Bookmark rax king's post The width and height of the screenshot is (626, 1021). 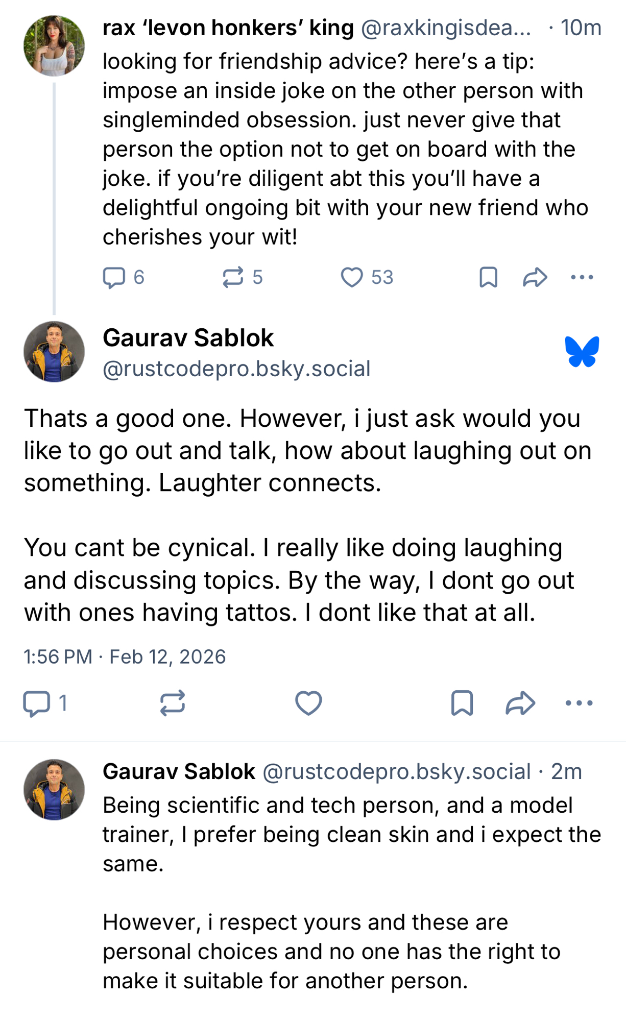coord(488,277)
